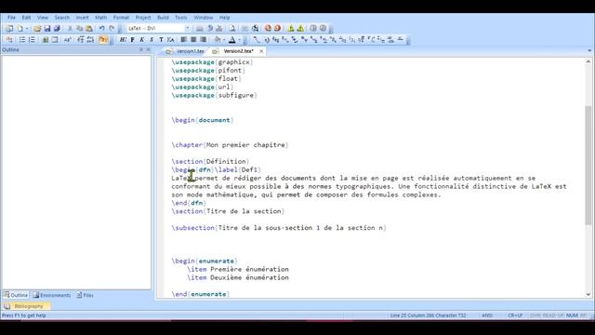Click the editor vertical scrollbar thumb

pos(588,166)
